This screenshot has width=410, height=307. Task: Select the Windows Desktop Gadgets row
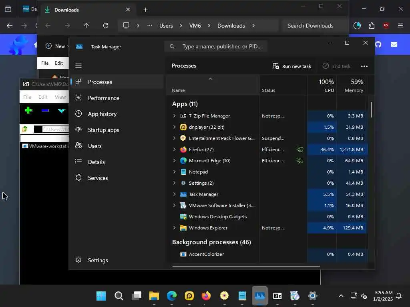tap(267, 217)
